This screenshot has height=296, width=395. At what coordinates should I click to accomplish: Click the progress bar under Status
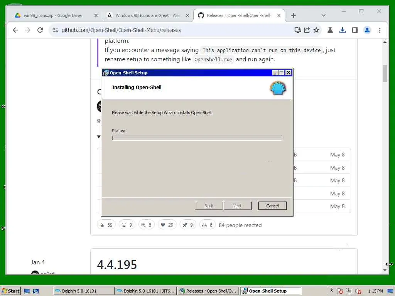[x=197, y=138]
